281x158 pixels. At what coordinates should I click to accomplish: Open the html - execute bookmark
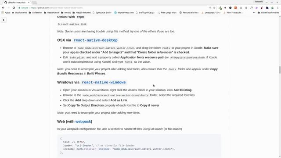pos(233,13)
